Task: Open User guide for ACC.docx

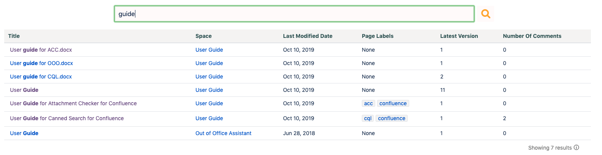Action: pyautogui.click(x=41, y=50)
